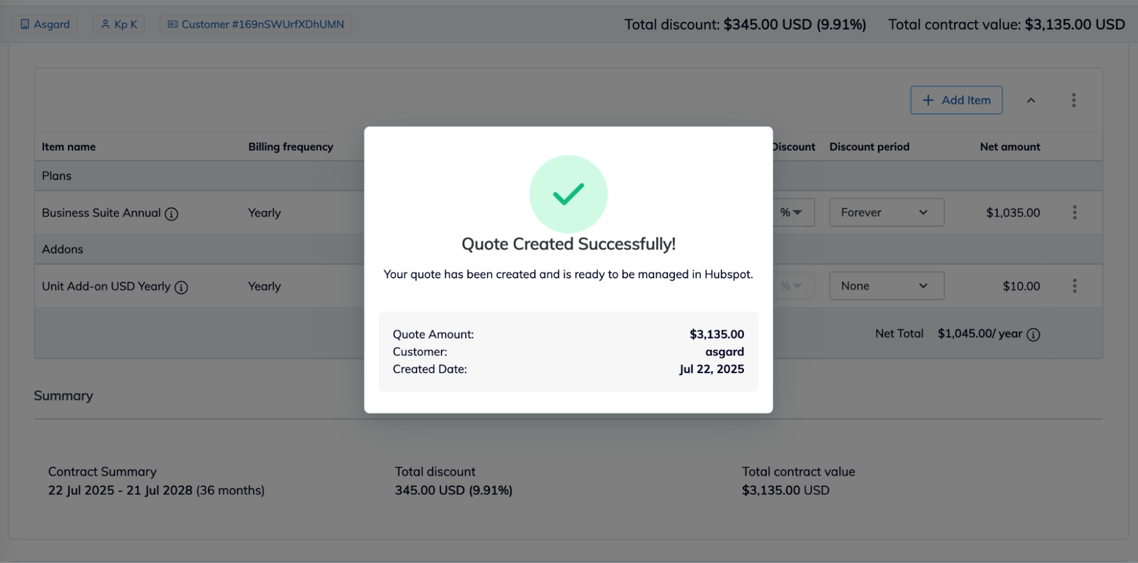Image resolution: width=1138 pixels, height=563 pixels.
Task: Click the Kp K contact chip
Action: (119, 24)
